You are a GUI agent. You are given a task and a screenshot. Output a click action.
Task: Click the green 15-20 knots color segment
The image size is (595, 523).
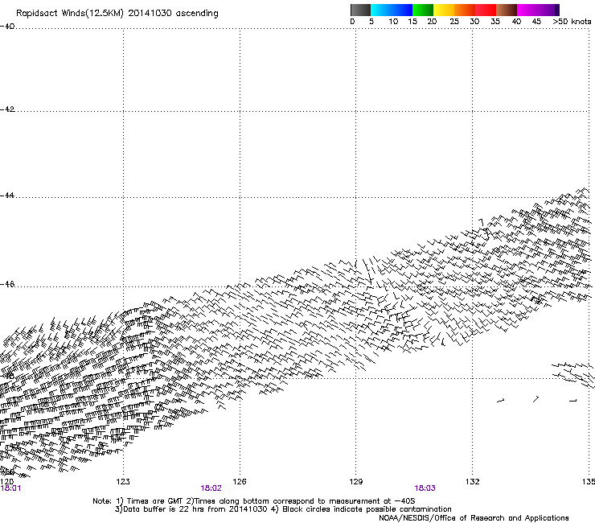(423, 10)
